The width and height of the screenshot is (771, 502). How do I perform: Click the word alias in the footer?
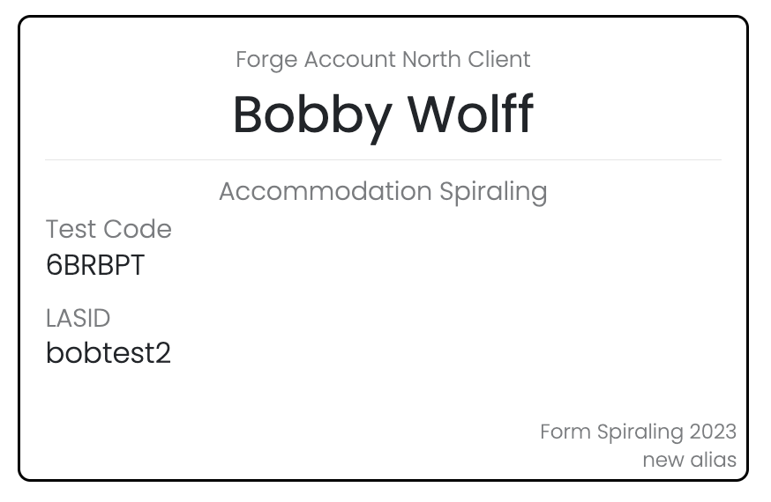tap(714, 460)
